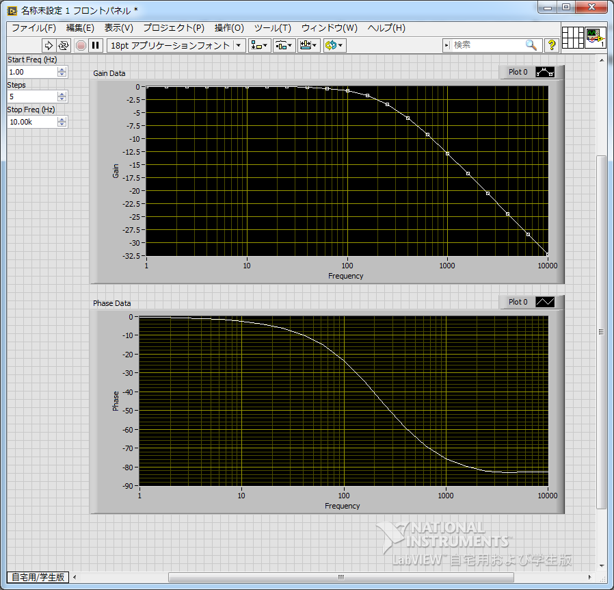
Task: Increment the Steps value
Action: click(x=62, y=94)
